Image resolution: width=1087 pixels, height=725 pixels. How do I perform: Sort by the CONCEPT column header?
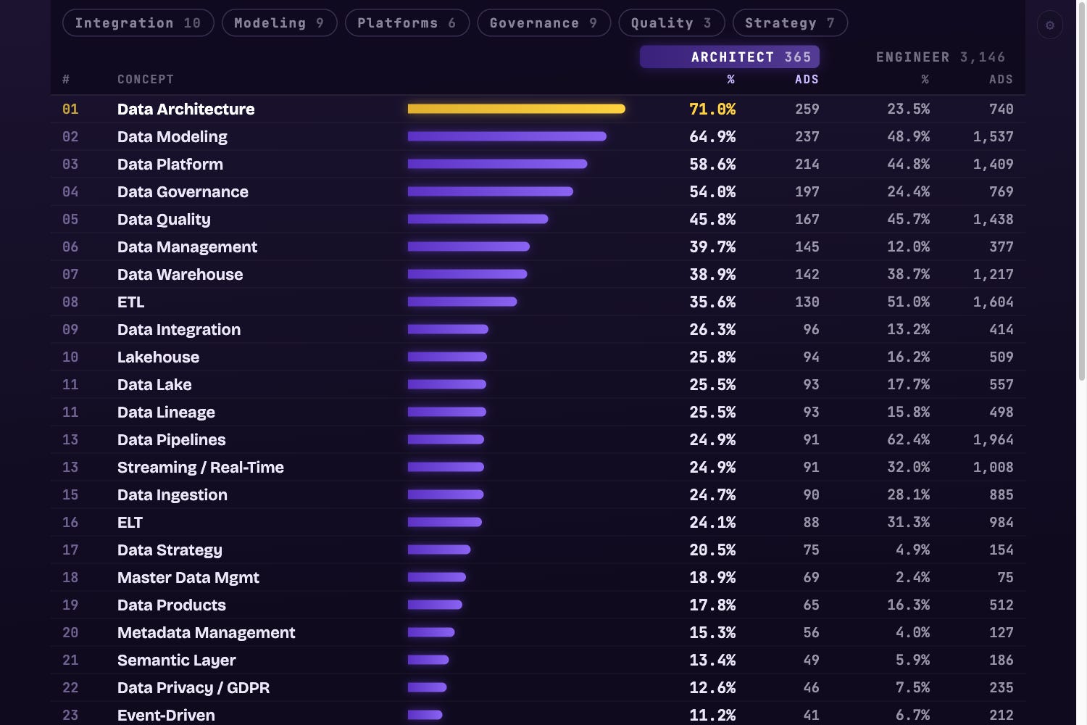click(146, 79)
